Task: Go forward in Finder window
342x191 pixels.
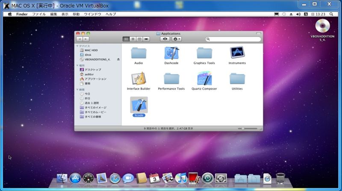Action: coord(86,39)
